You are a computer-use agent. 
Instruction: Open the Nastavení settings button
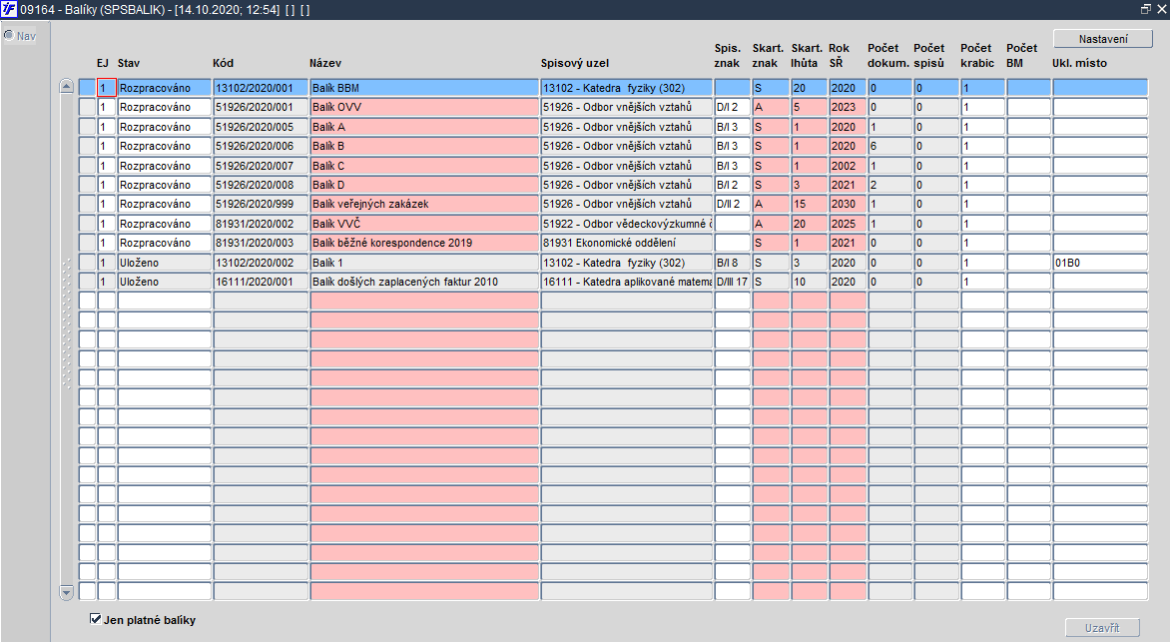coord(1103,39)
